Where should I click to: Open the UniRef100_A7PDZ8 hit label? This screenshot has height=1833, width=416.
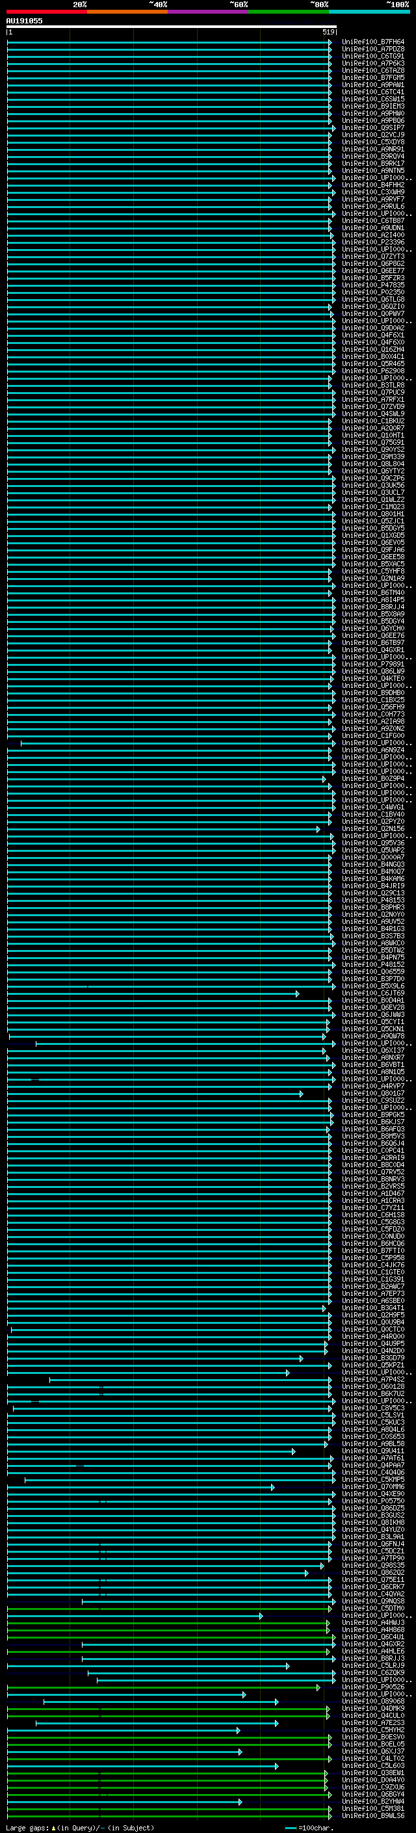(x=372, y=49)
